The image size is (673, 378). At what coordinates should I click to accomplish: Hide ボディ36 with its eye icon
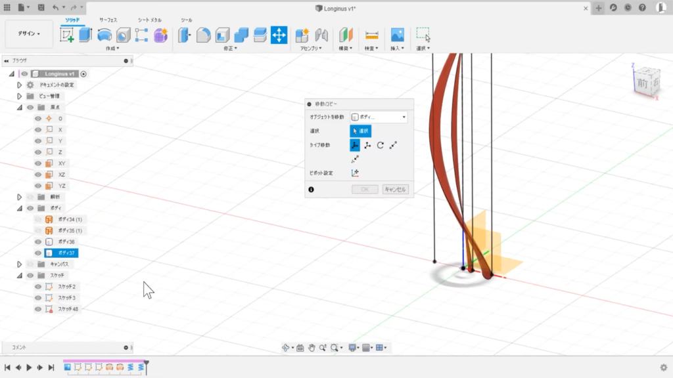pos(38,241)
